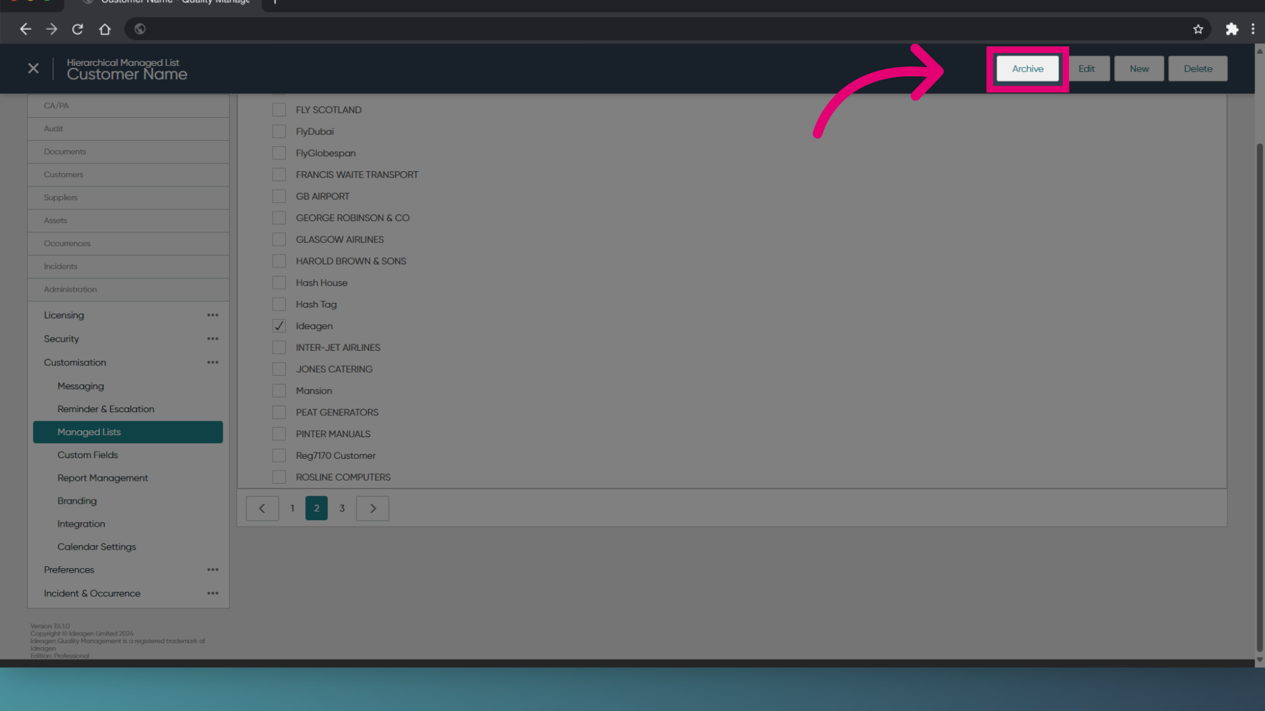Tick the FlyDubai checkbox

[279, 132]
